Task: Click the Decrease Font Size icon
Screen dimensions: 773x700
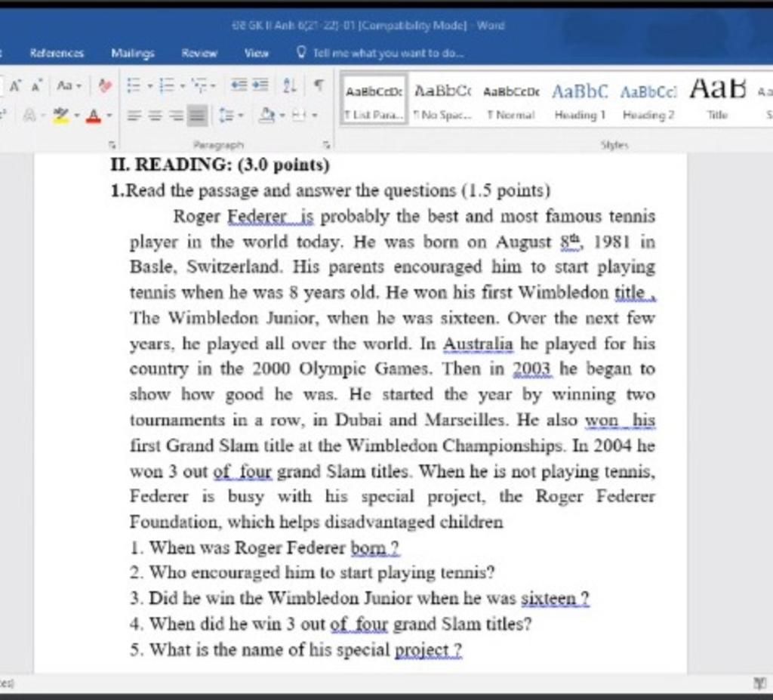Action: [x=36, y=86]
